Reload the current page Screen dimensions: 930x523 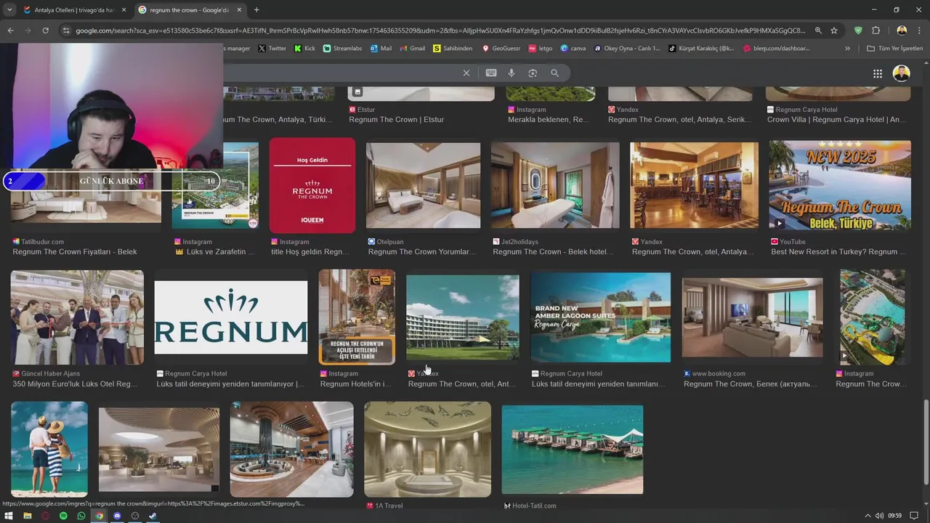click(45, 31)
